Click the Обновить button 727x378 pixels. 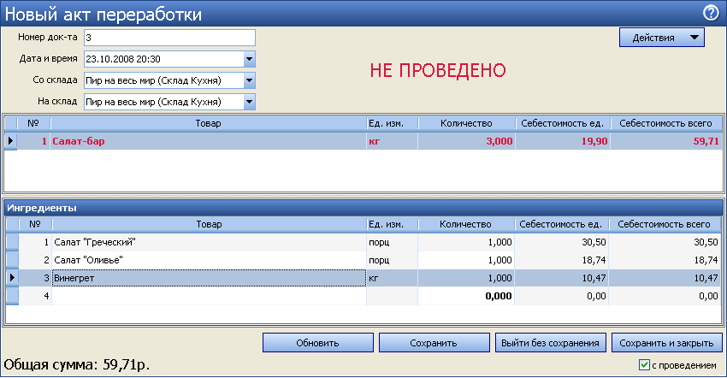(318, 343)
